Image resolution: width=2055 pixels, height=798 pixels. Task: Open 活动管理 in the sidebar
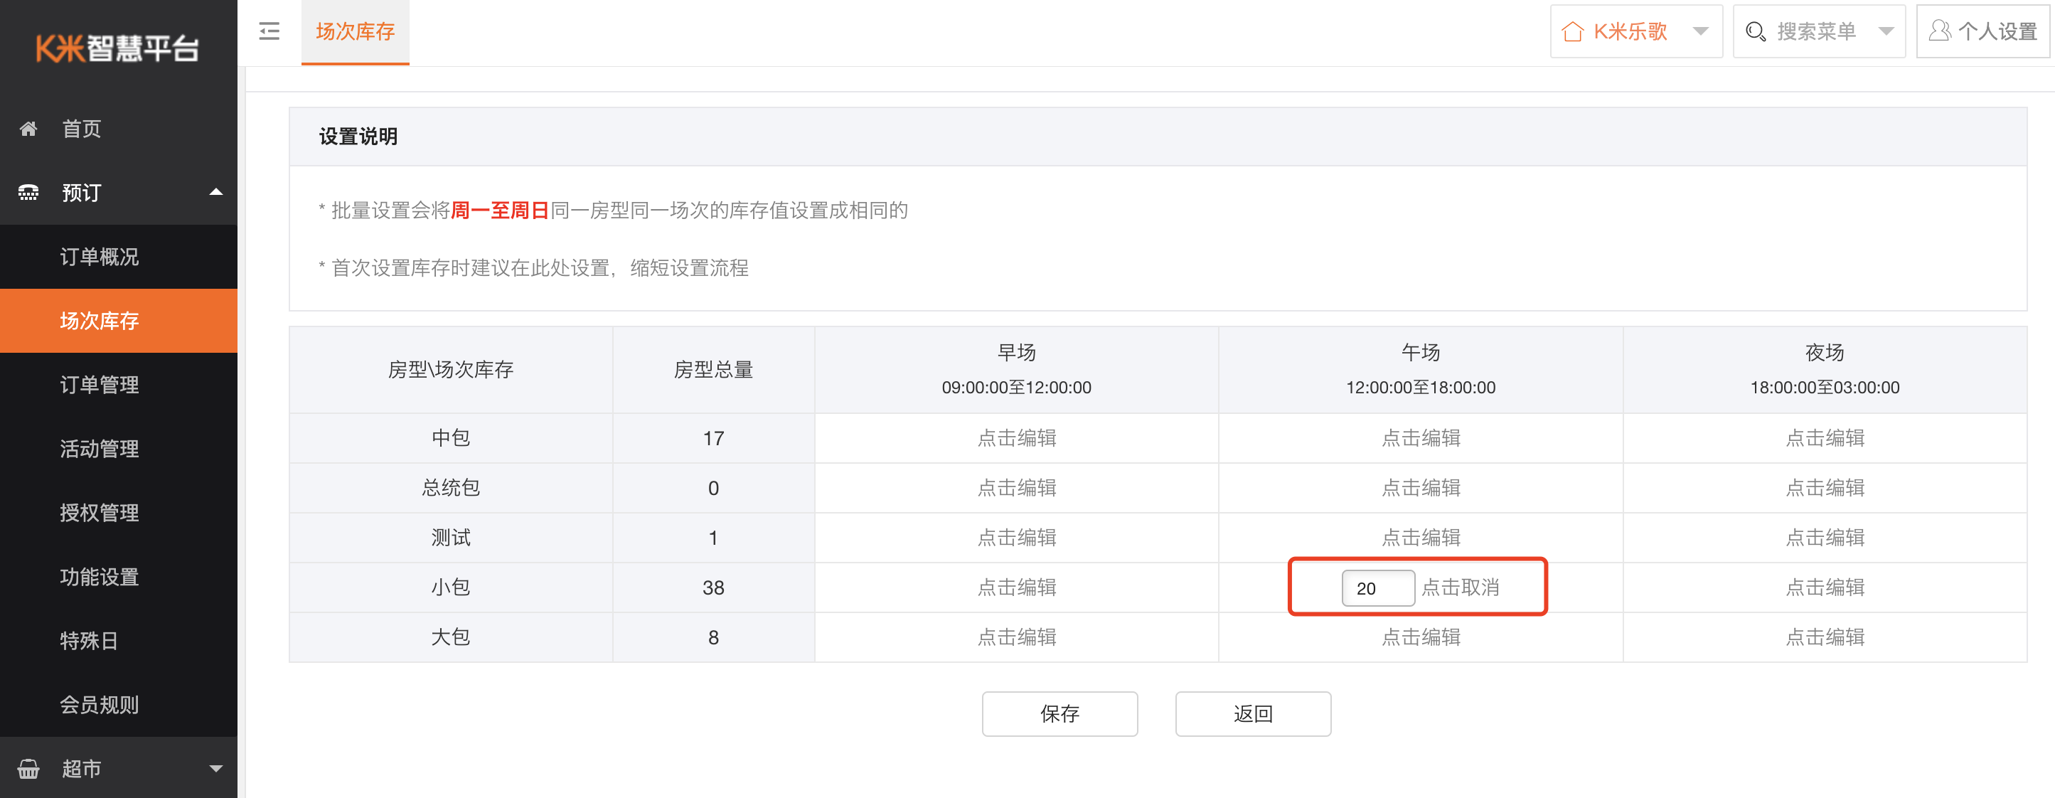click(119, 449)
